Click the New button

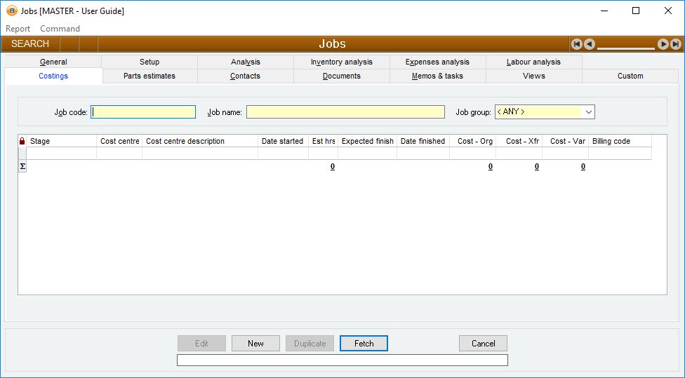pyautogui.click(x=255, y=343)
